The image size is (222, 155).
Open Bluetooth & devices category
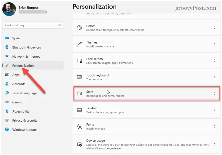tap(33, 47)
